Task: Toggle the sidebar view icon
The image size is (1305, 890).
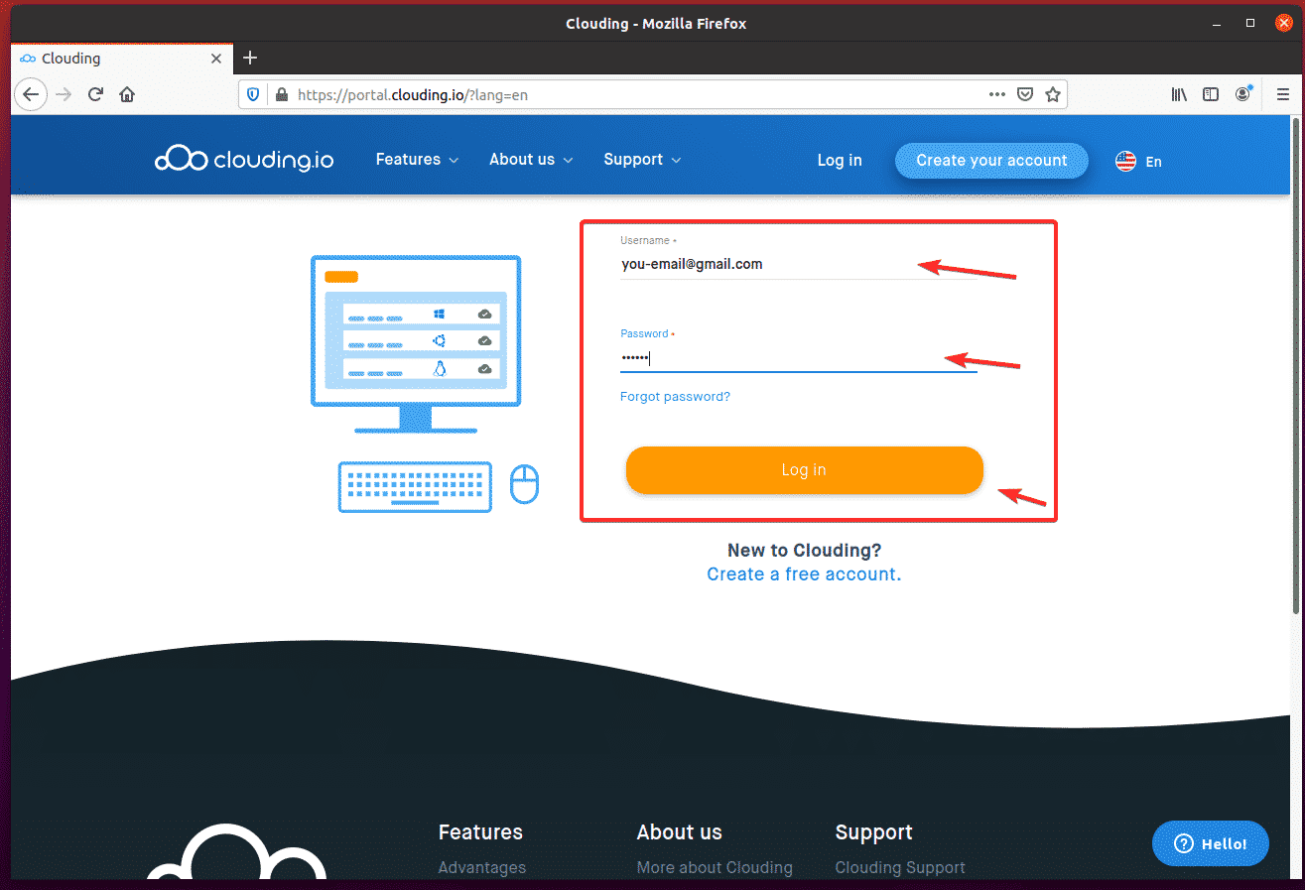Action: [1211, 94]
